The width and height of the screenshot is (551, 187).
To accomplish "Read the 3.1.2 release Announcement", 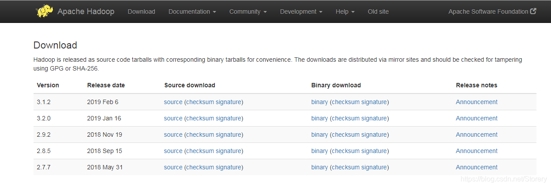I will [x=476, y=102].
